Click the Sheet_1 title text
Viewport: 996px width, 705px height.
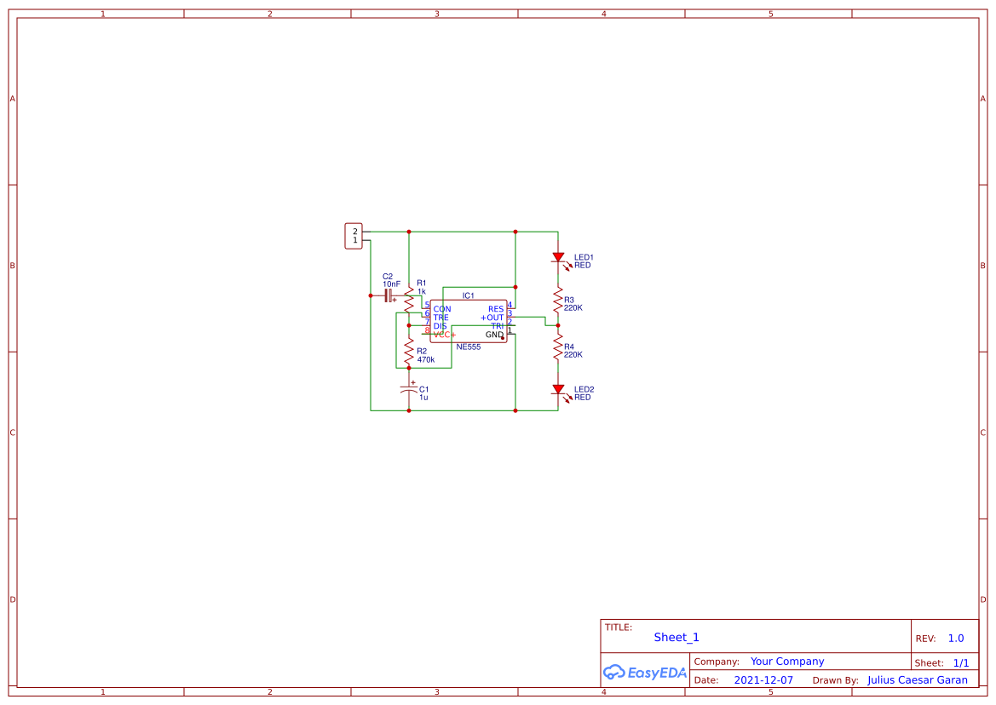click(x=676, y=637)
